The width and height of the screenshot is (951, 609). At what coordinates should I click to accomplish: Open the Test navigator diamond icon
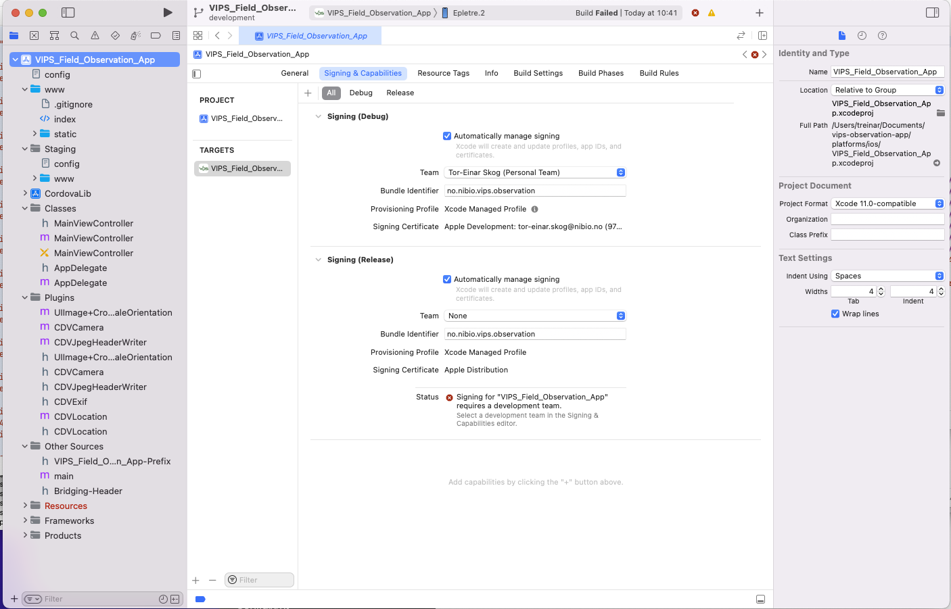click(115, 36)
